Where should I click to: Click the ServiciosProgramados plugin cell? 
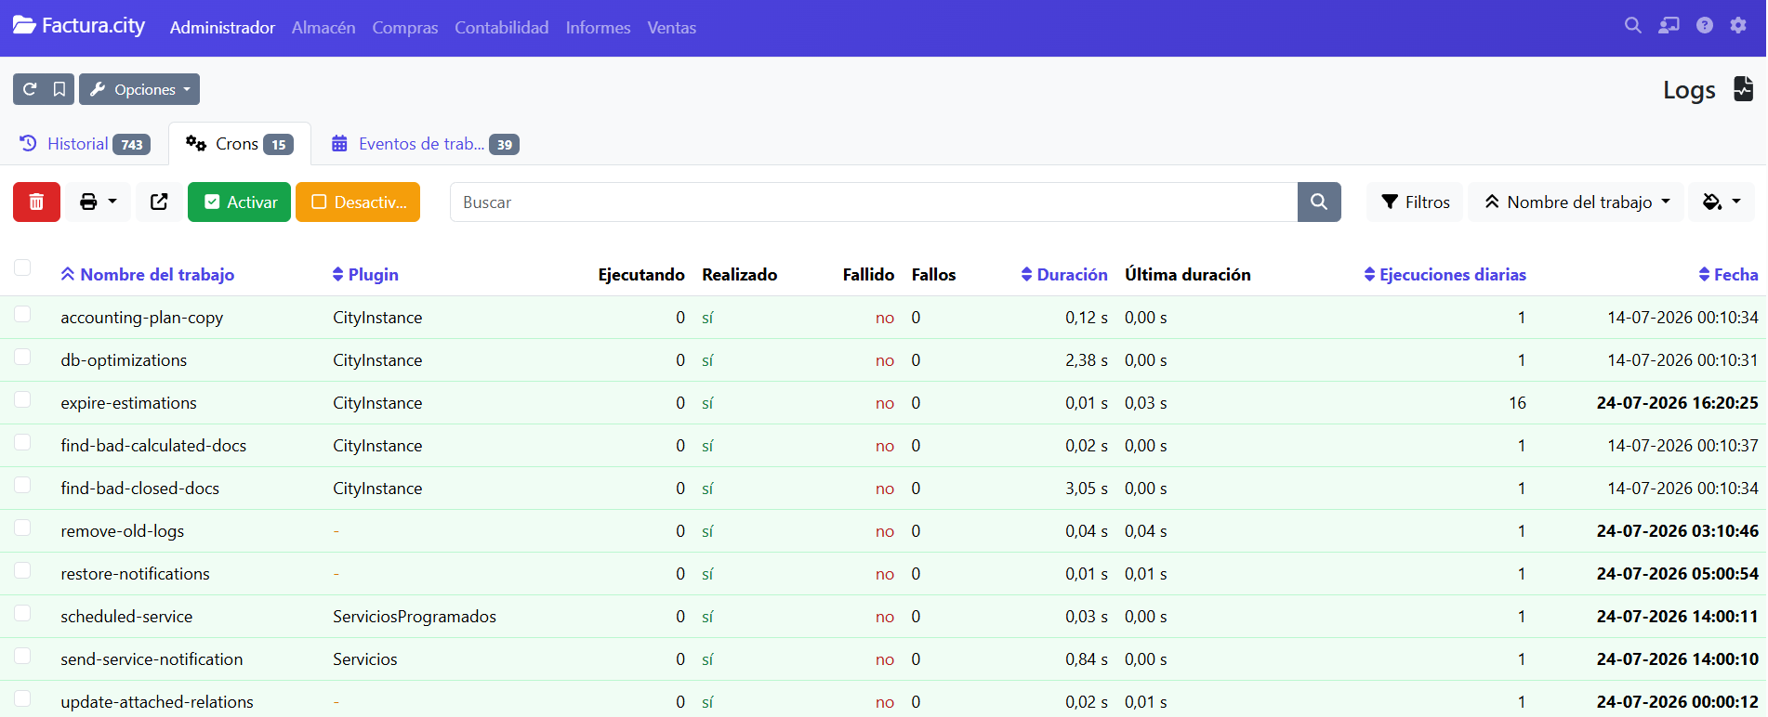415,617
